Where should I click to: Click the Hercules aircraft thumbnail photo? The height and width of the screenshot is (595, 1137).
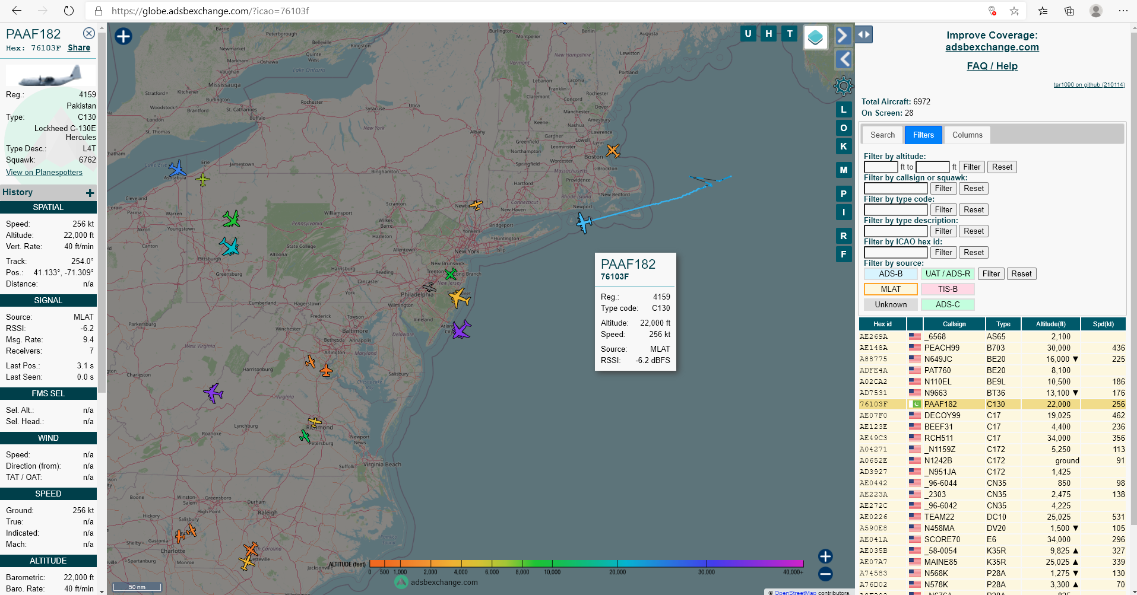pyautogui.click(x=50, y=76)
